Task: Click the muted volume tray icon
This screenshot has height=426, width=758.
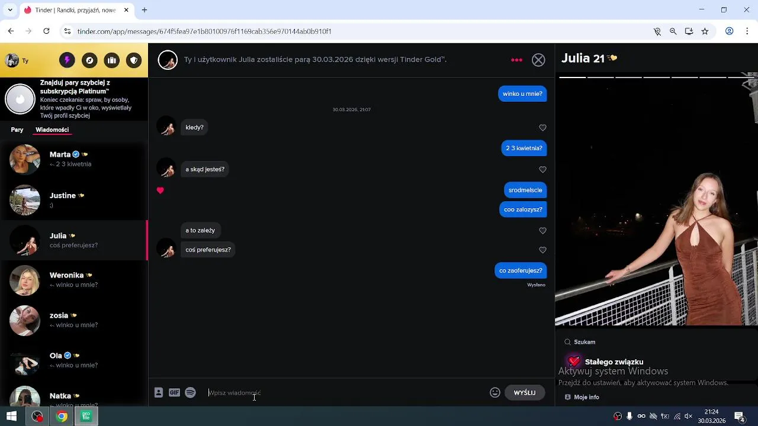Action: (688, 417)
